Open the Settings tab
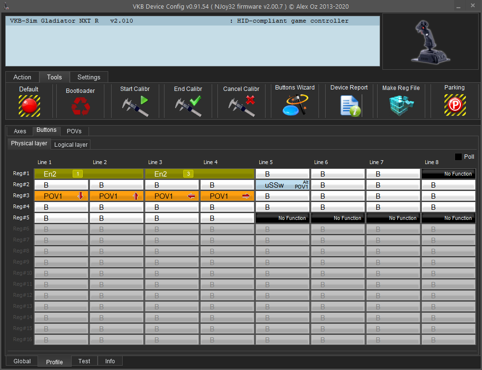 point(89,77)
